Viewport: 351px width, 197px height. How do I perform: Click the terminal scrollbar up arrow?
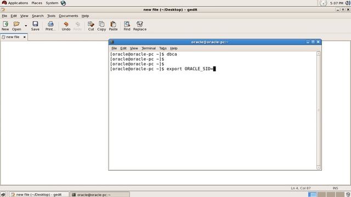319,54
